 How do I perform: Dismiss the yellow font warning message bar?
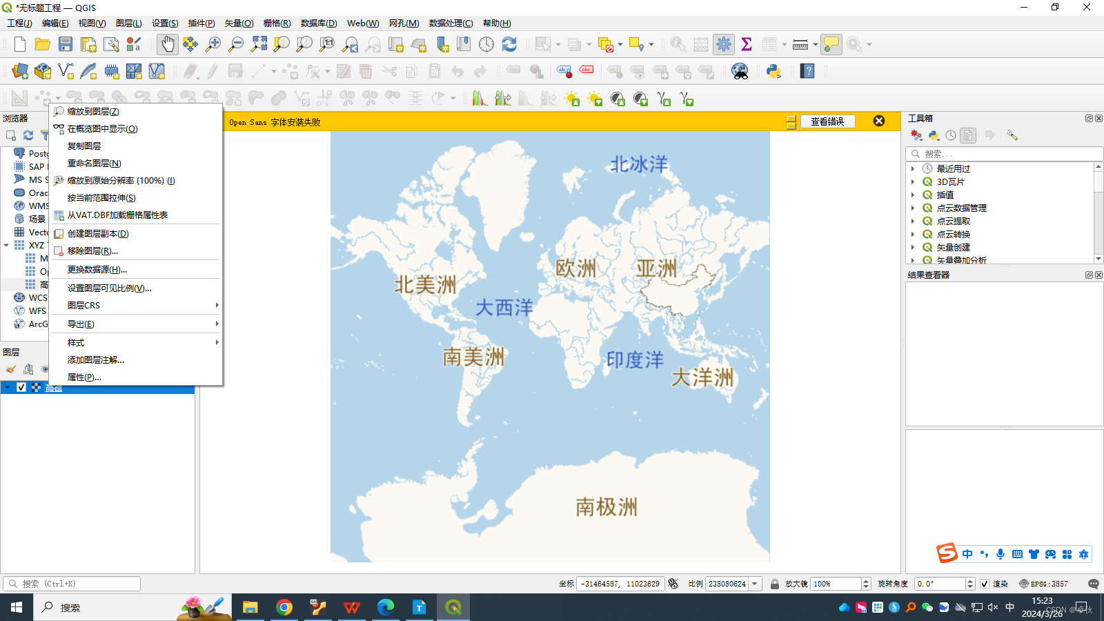[879, 121]
